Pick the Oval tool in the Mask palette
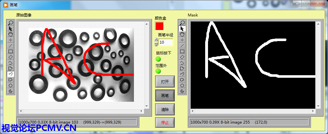 tap(182, 85)
